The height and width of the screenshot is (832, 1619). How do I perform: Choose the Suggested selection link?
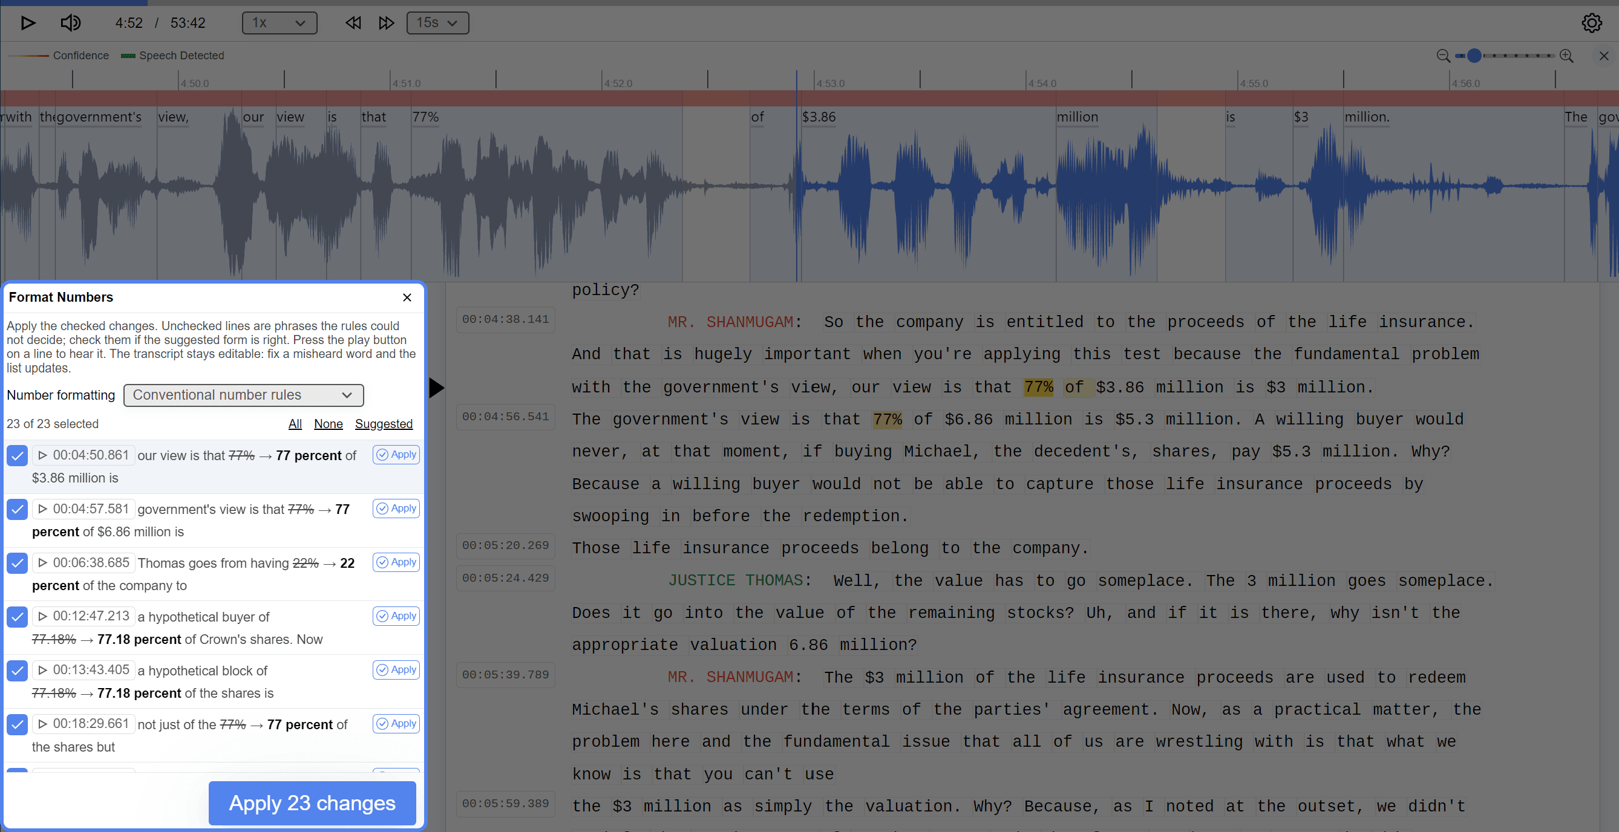[384, 424]
